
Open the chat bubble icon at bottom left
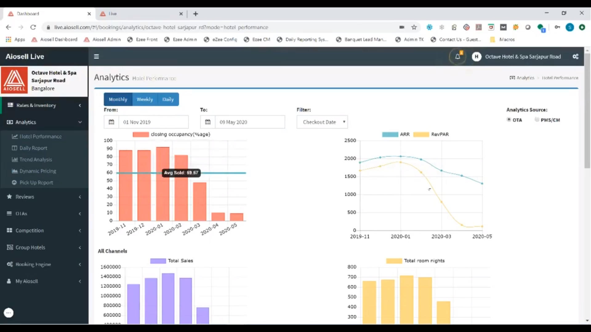9,313
